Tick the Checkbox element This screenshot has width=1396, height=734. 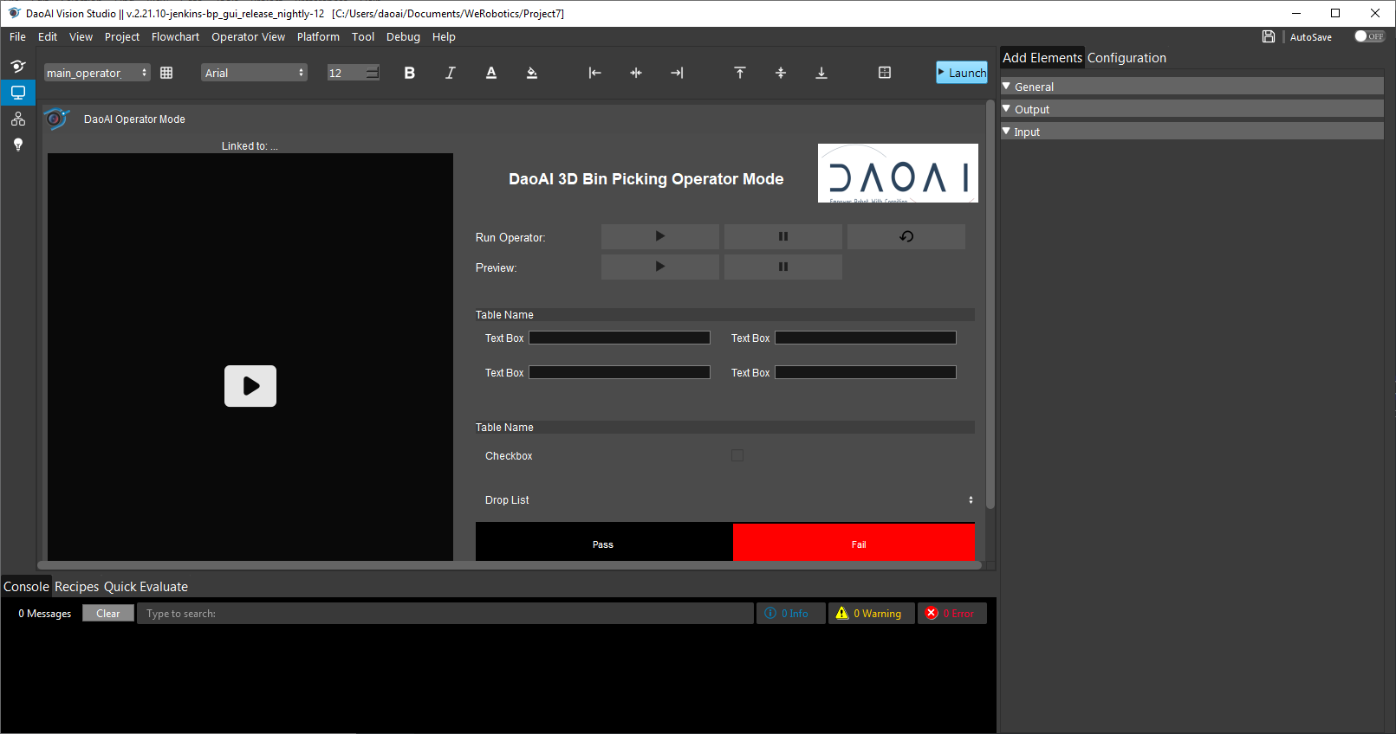coord(737,455)
